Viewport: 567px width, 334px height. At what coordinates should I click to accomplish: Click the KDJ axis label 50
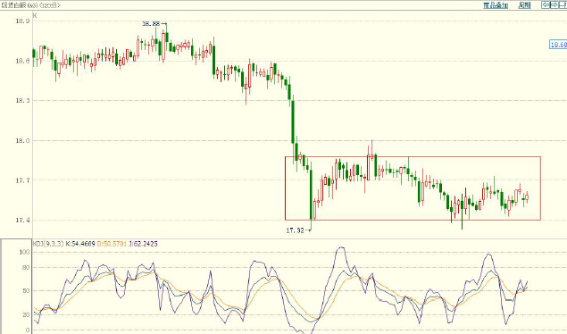26,291
